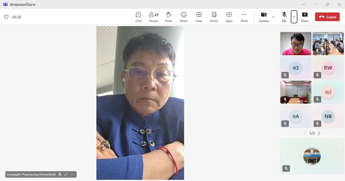This screenshot has width=345, height=181.
Task: Select the RW participant tile
Action: pos(328,68)
